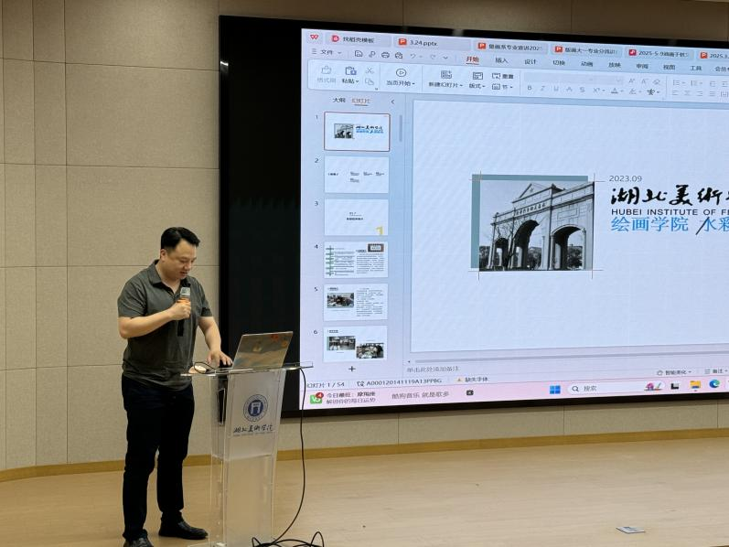This screenshot has width=729, height=547.
Task: Click the Cut scissors icon
Action: (x=370, y=70)
